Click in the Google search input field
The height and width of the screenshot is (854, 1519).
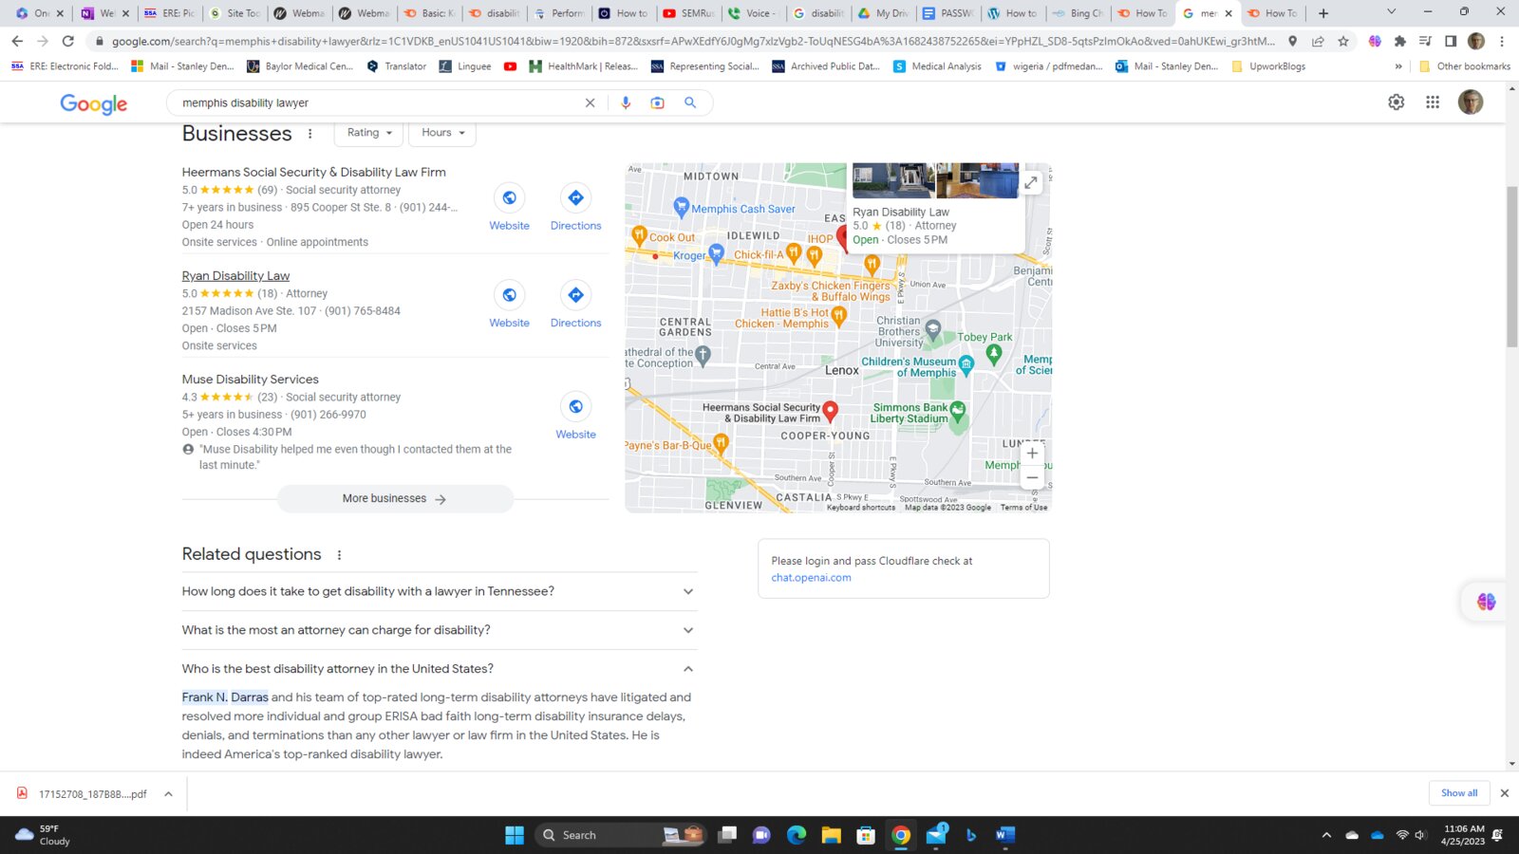tap(380, 102)
